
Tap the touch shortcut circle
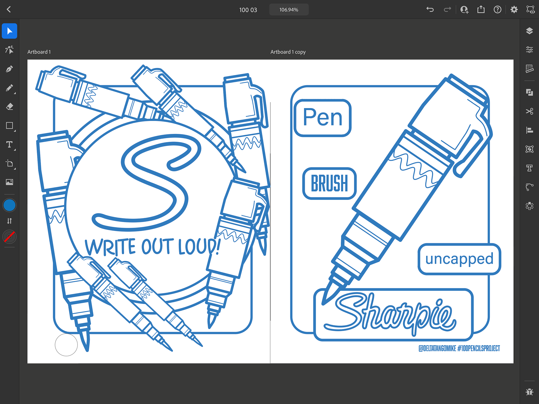pos(66,345)
